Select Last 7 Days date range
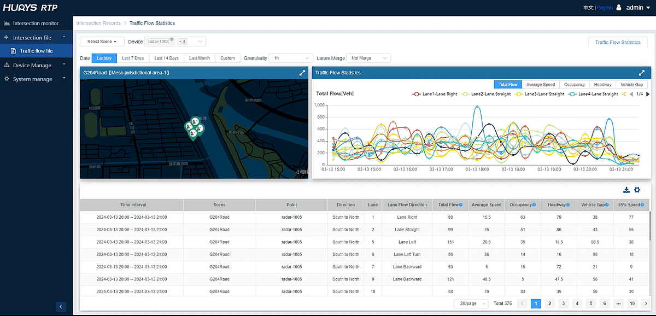Image resolution: width=656 pixels, height=316 pixels. tap(133, 58)
